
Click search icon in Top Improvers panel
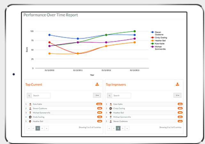pyautogui.click(x=110, y=96)
